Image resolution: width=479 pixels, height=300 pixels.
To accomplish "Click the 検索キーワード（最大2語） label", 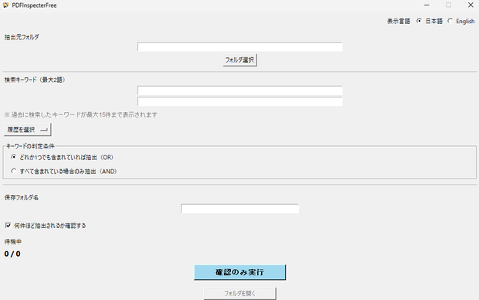I will 35,80.
